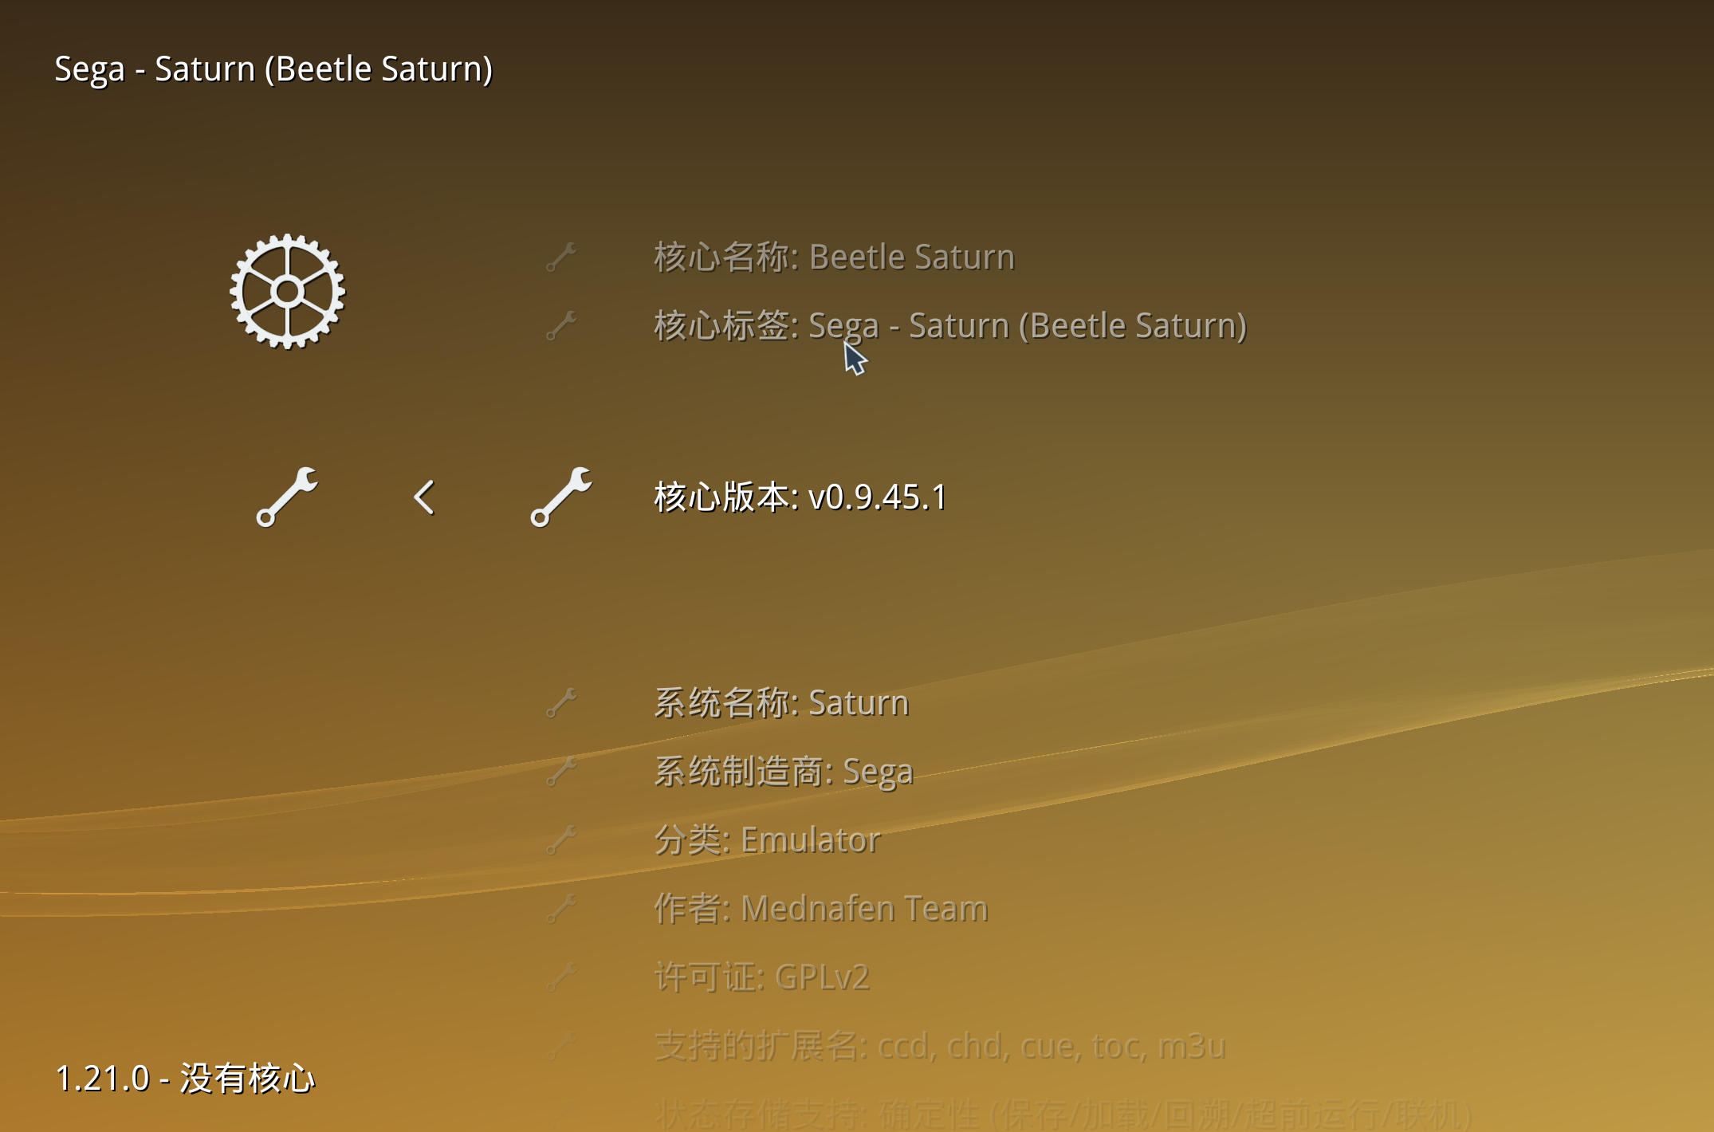Click the Sega - Saturn (Beetle Saturn) title
The height and width of the screenshot is (1132, 1714).
[x=273, y=69]
